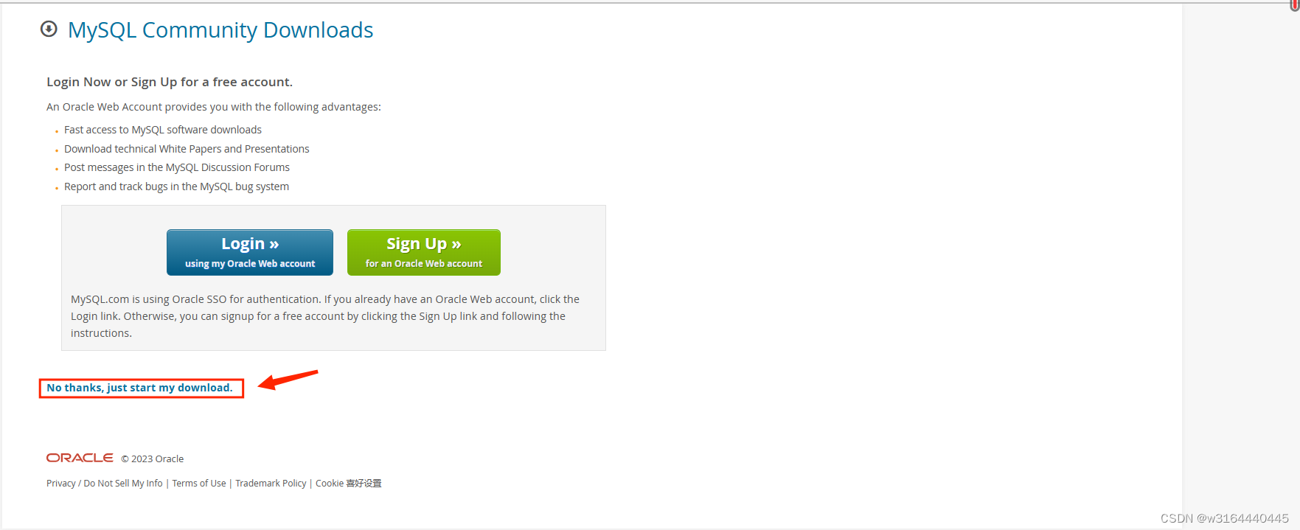
Task: Click the blue Login » button
Action: click(x=250, y=252)
